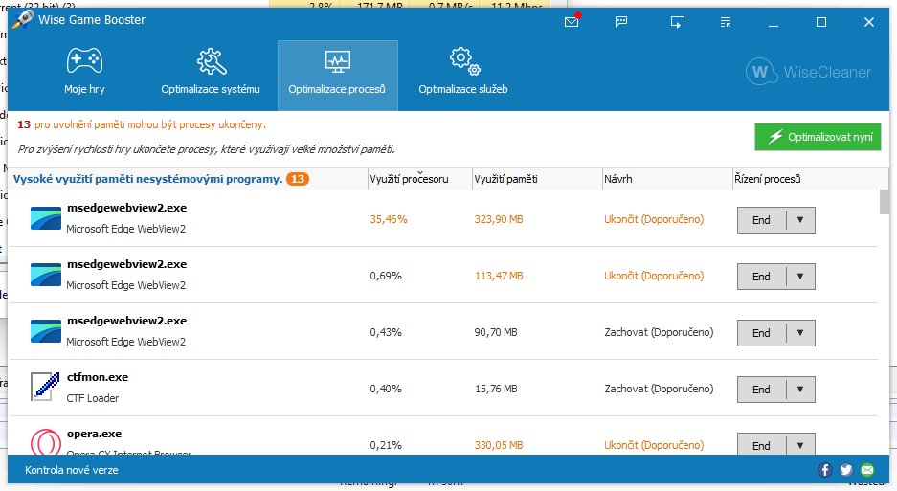Click the 35,46% CPU usage value

click(x=389, y=220)
